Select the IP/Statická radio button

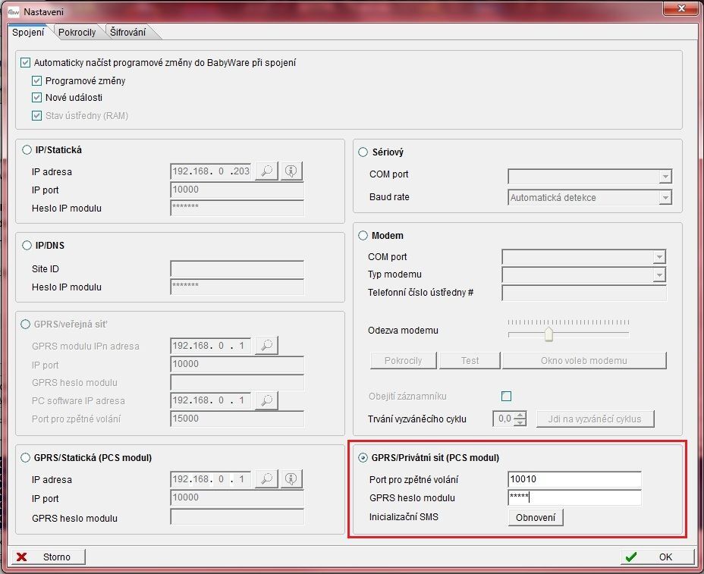27,150
